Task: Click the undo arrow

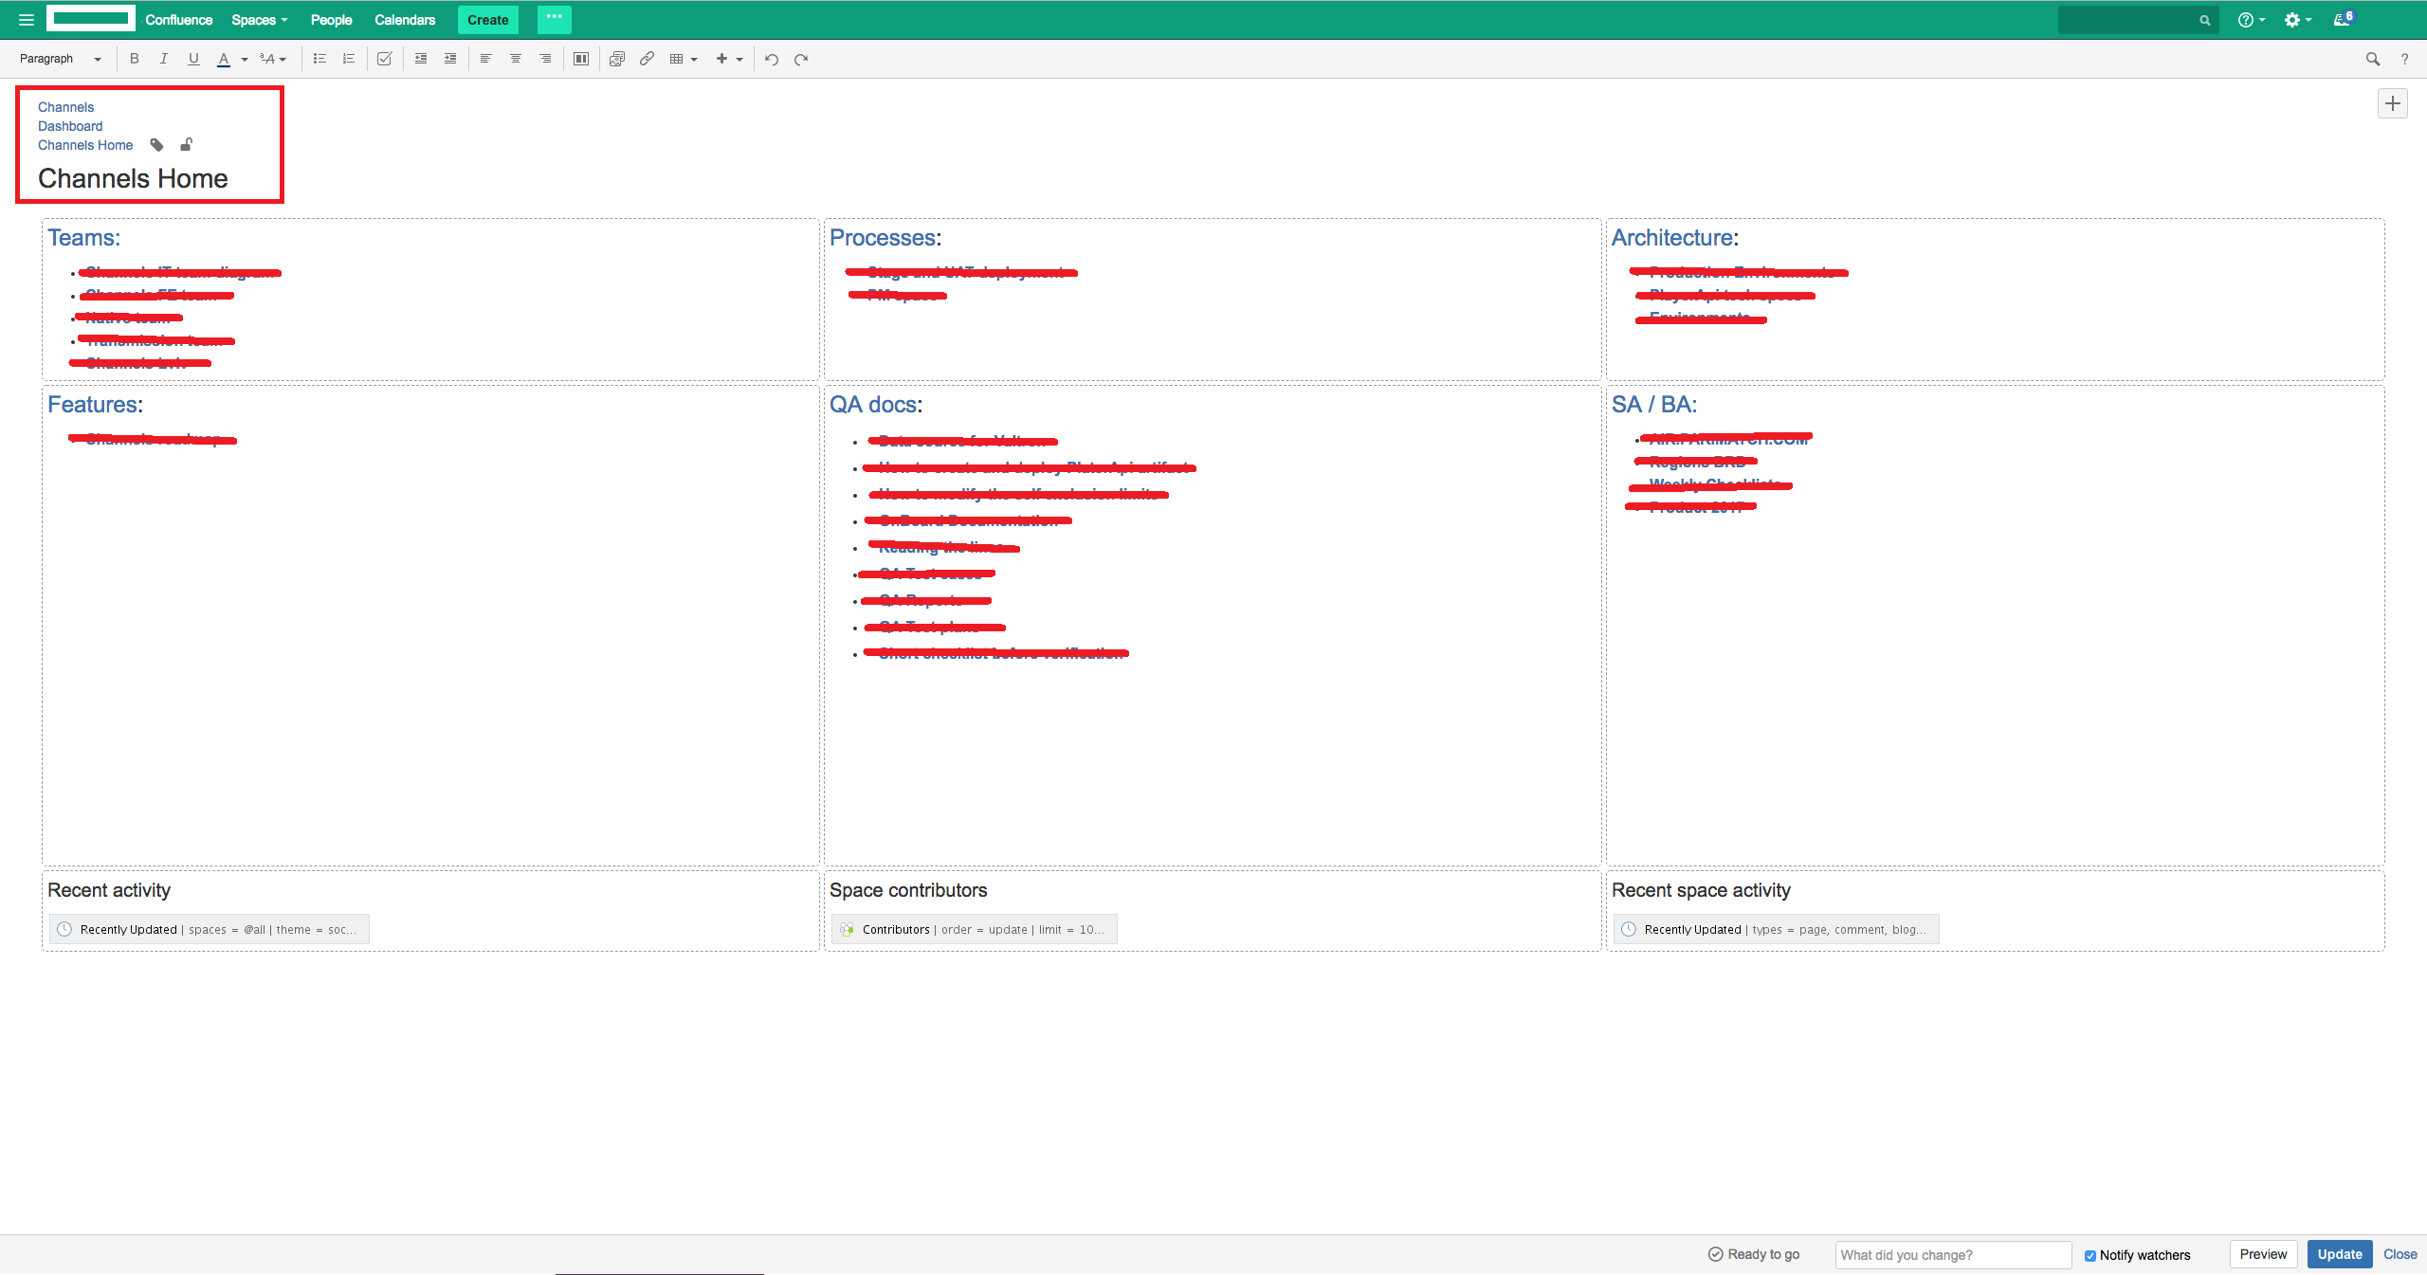Action: pos(772,59)
